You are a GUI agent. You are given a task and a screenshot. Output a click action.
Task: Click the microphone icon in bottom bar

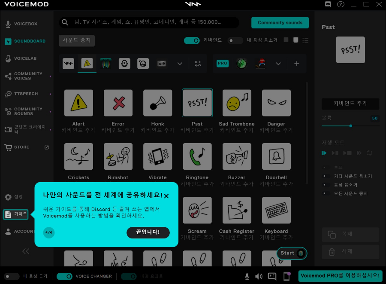pyautogui.click(x=247, y=276)
